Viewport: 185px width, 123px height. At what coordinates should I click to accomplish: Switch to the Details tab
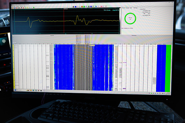128,8
